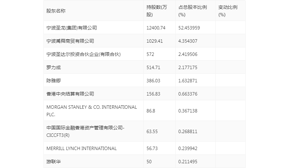The width and height of the screenshot is (289, 168).
Task: Click the holding value 572
Action: (150, 54)
